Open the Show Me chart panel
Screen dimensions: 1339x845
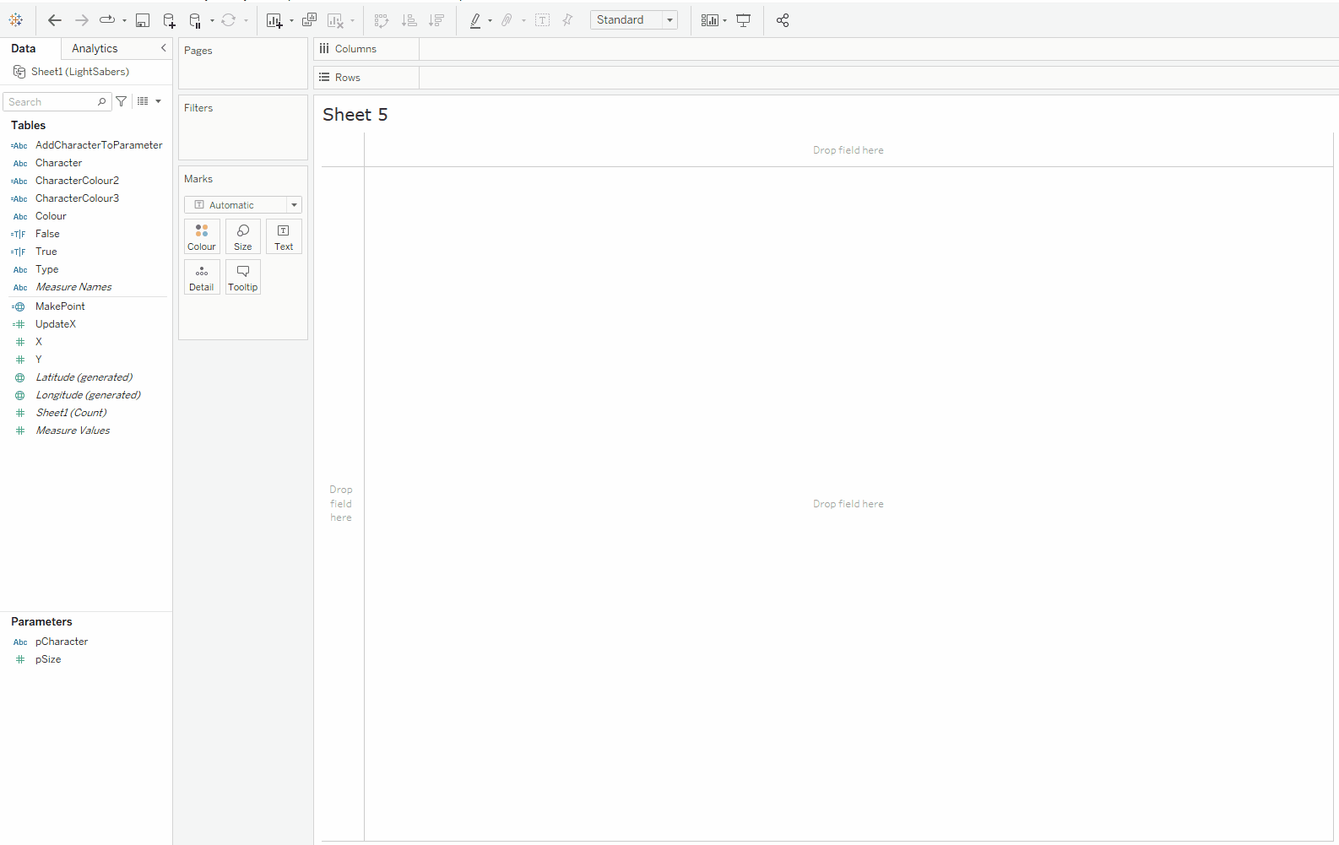pos(710,20)
